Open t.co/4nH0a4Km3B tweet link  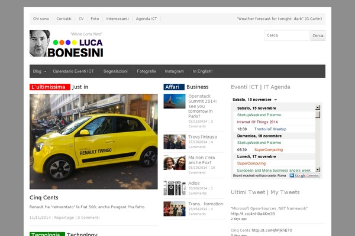coord(253,214)
